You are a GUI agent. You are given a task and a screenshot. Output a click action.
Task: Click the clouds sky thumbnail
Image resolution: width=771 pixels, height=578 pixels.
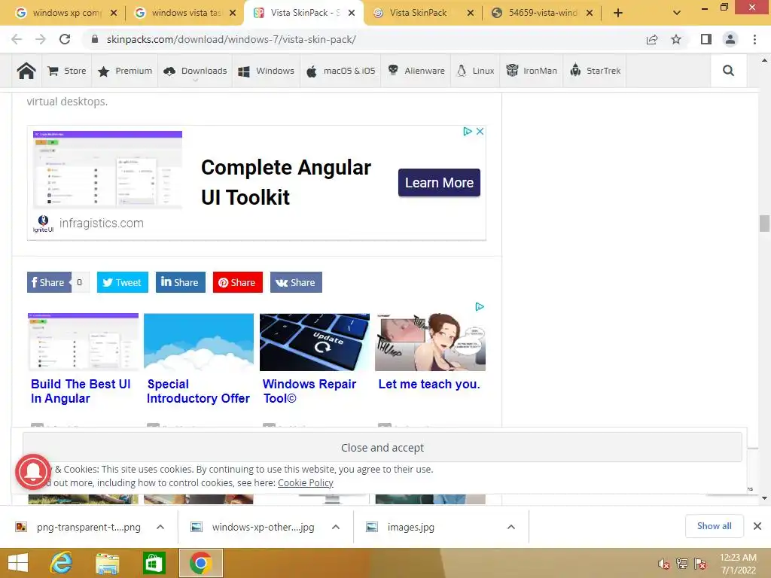click(199, 342)
